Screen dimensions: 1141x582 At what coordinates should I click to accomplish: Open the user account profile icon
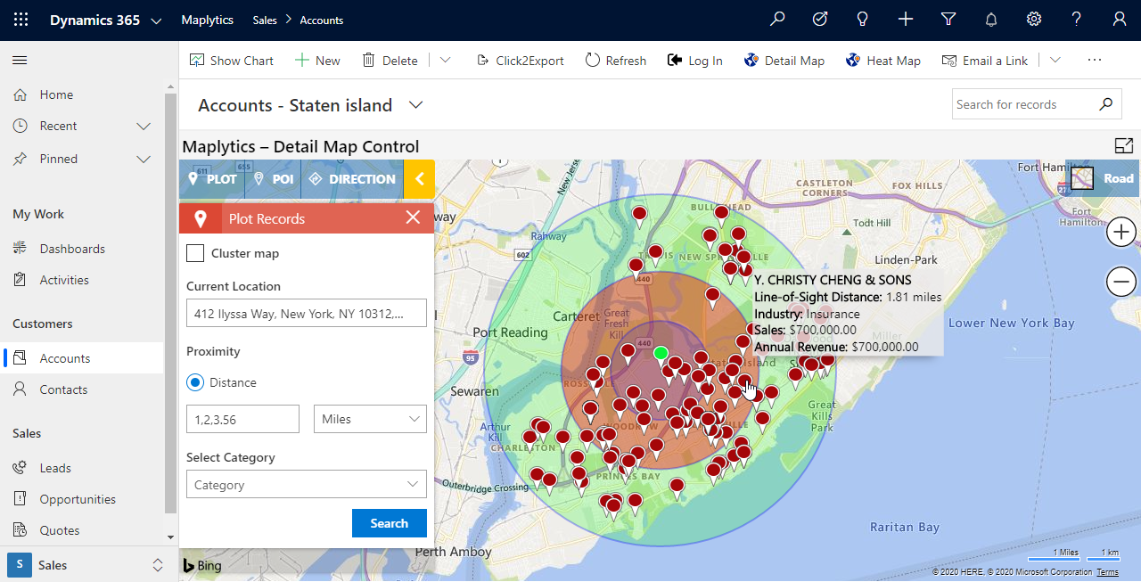pos(1120,20)
